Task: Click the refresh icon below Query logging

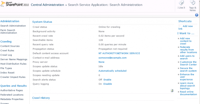Action: pos(172,91)
